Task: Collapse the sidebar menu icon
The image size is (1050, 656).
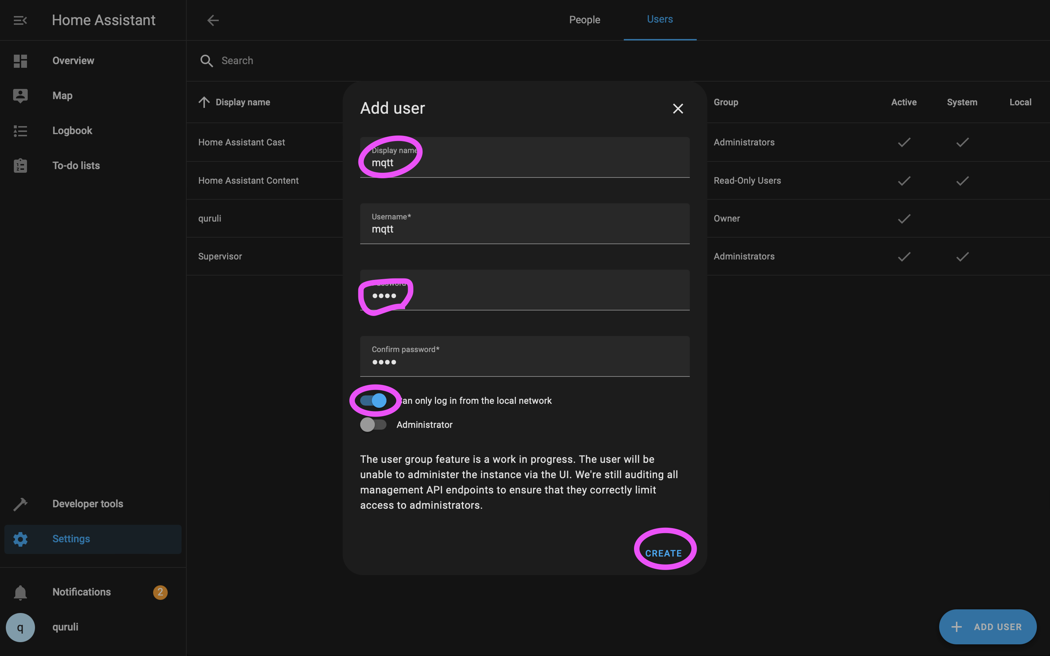Action: (20, 20)
